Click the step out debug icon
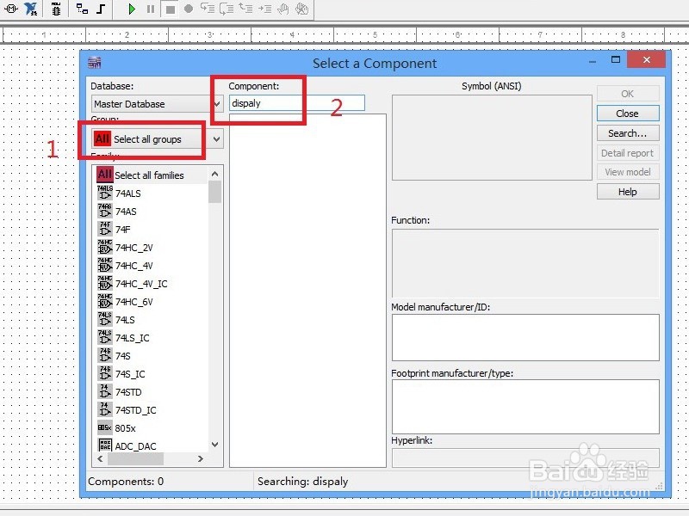Image resolution: width=689 pixels, height=516 pixels. [245, 9]
